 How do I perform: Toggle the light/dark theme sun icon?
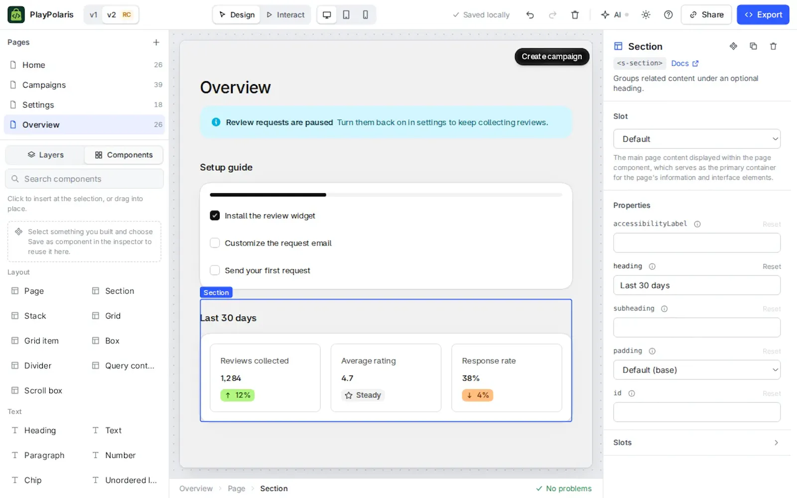coord(646,15)
